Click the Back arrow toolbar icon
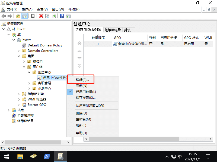The height and width of the screenshot is (162, 217). (x=4, y=16)
